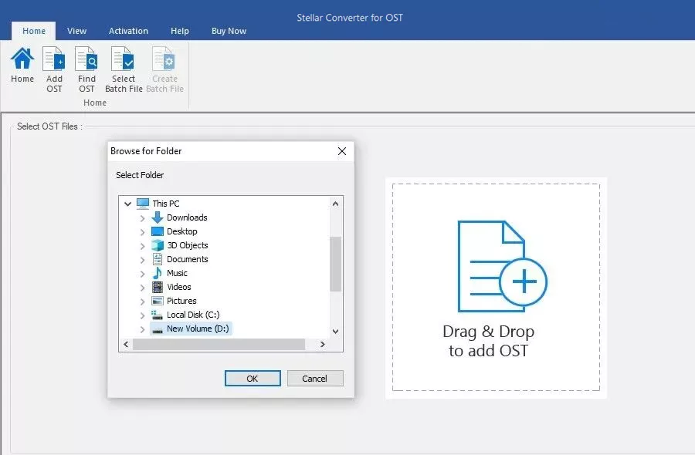This screenshot has width=695, height=455.
Task: Click the 3D Objects cube icon
Action: (x=158, y=245)
